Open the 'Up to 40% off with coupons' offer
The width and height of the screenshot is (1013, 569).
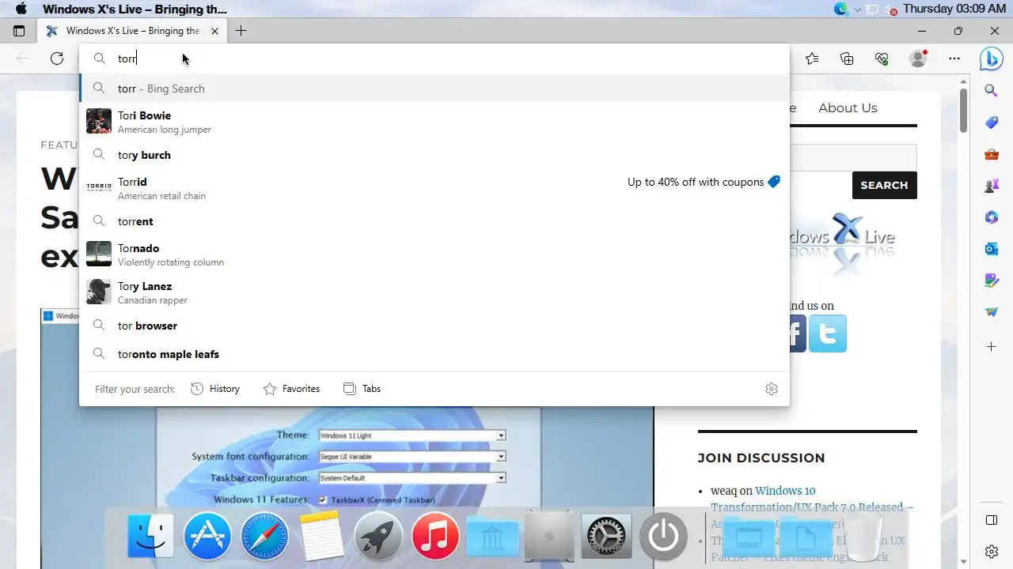[x=704, y=182]
